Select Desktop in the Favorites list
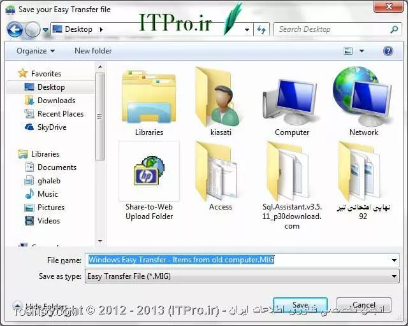Viewport: 408px width, 326px height. click(51, 87)
